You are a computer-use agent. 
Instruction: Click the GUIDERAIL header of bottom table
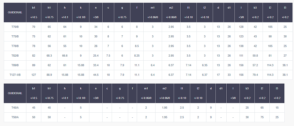pos(15,93)
